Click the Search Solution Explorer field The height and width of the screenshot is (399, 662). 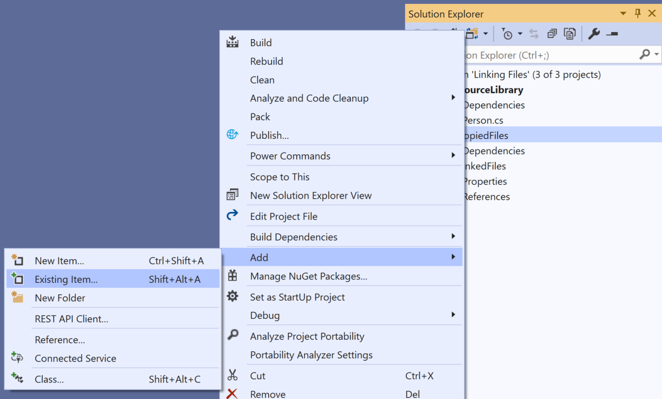click(x=548, y=55)
